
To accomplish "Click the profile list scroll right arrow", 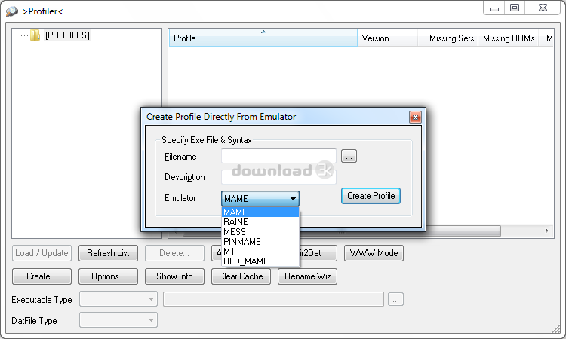I will click(547, 231).
